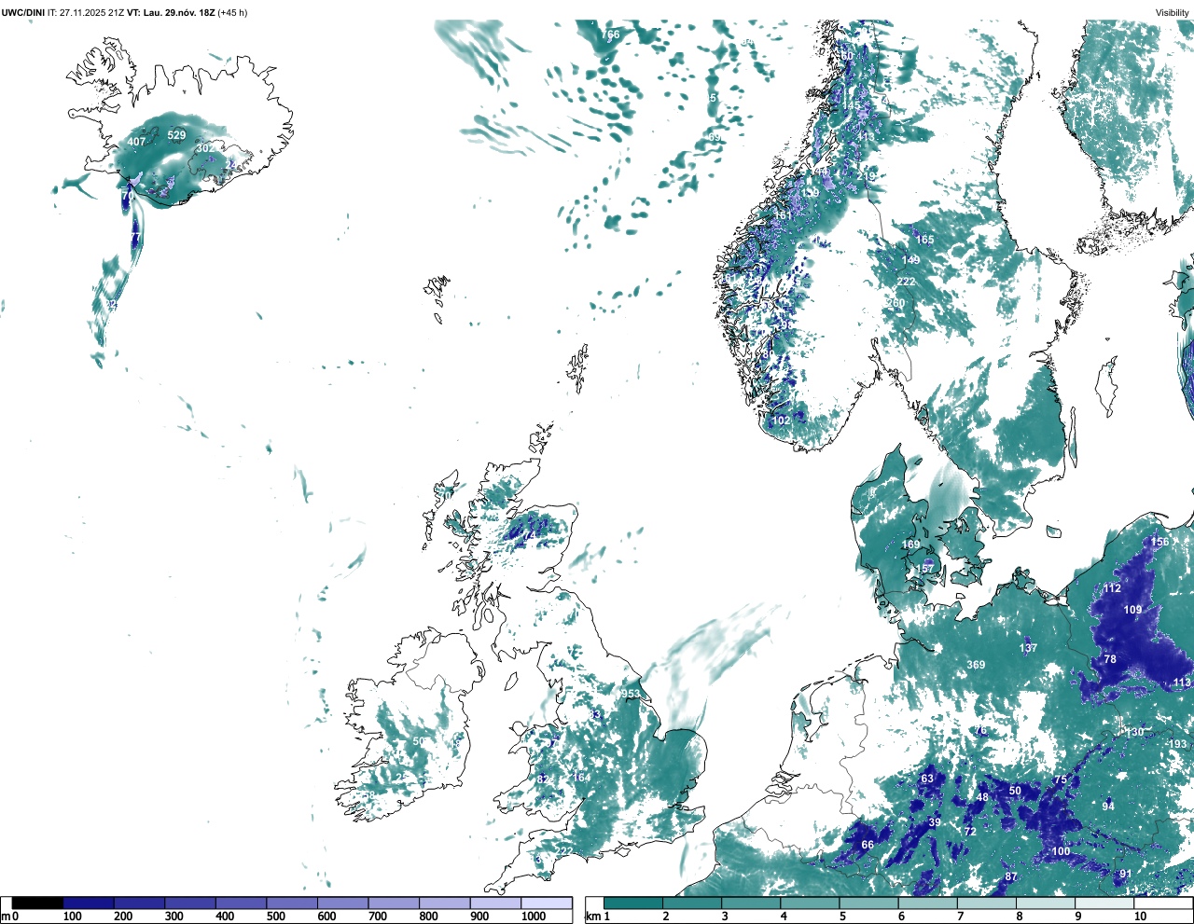Click the '(+45 h)' forecast offset text
This screenshot has width=1194, height=924.
point(233,12)
